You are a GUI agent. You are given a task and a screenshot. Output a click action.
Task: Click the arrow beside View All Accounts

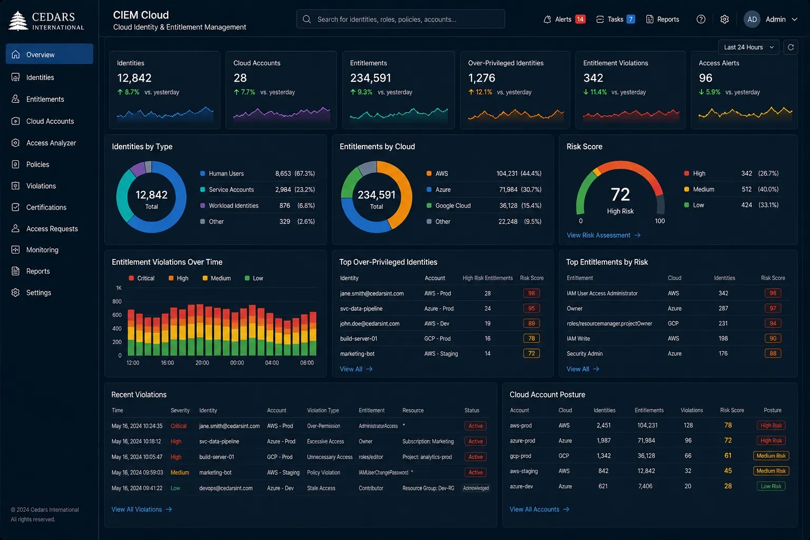pyautogui.click(x=566, y=509)
